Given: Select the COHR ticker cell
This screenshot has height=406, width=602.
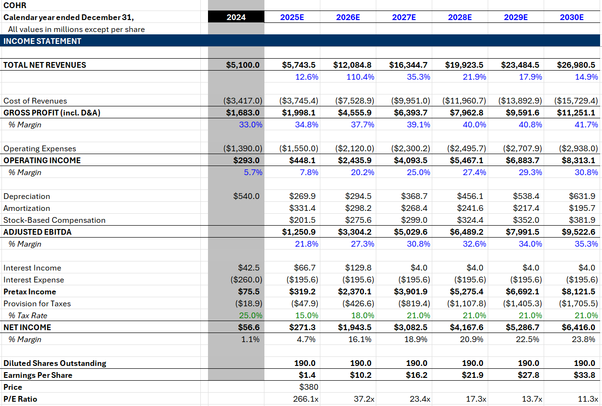Looking at the screenshot, I should tap(15, 5).
